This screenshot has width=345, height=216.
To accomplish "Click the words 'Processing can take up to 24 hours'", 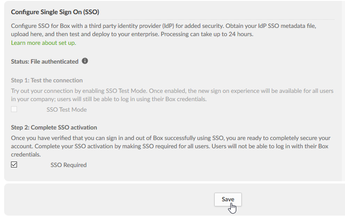I will 207,34.
